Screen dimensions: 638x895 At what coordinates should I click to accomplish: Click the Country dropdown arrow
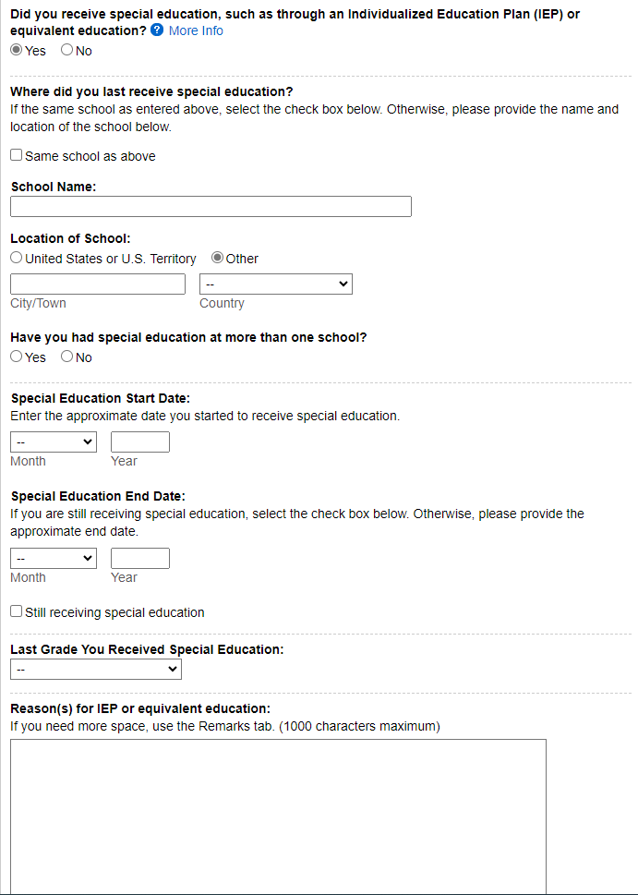pos(343,284)
